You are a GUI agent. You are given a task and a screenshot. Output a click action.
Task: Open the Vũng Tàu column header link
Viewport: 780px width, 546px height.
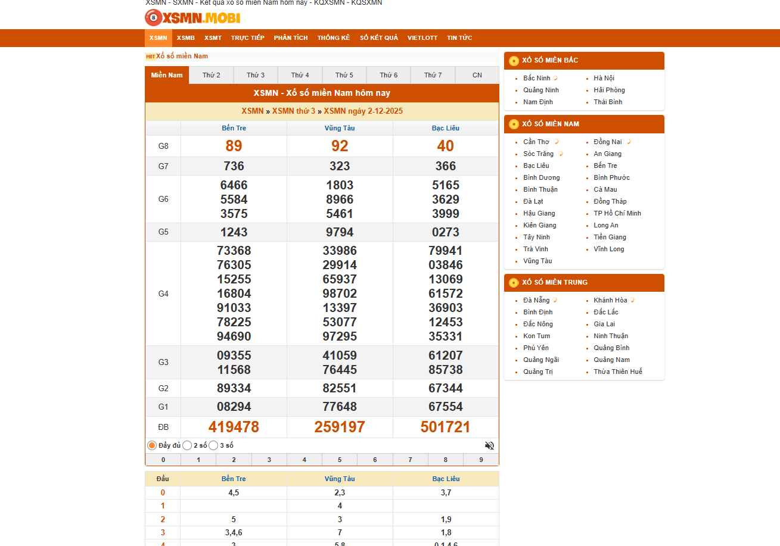[x=340, y=128]
